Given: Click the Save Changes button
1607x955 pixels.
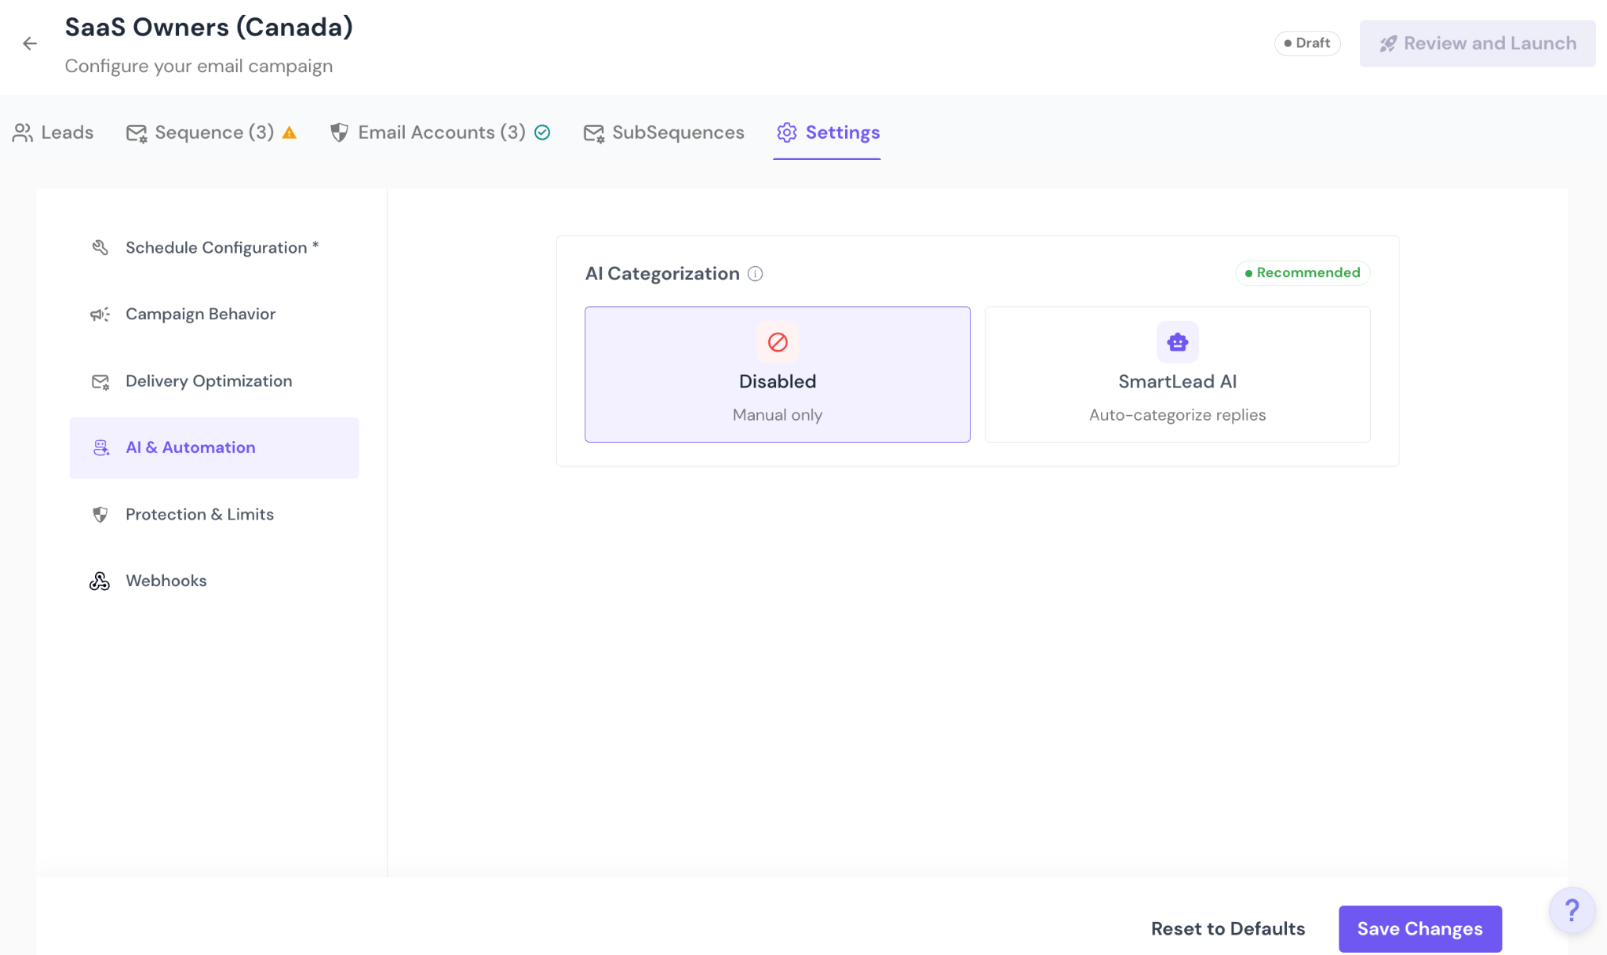Looking at the screenshot, I should click(1419, 929).
